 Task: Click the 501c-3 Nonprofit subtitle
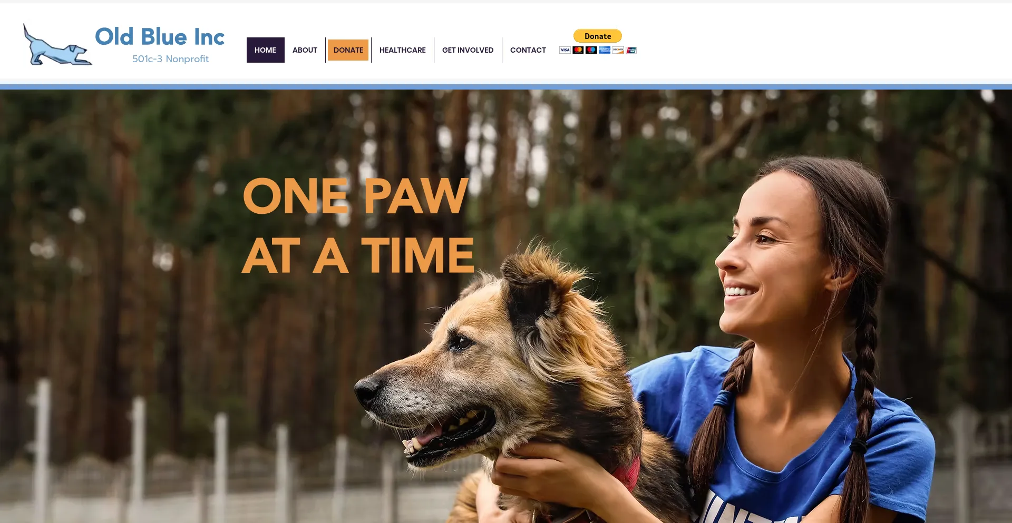tap(170, 59)
